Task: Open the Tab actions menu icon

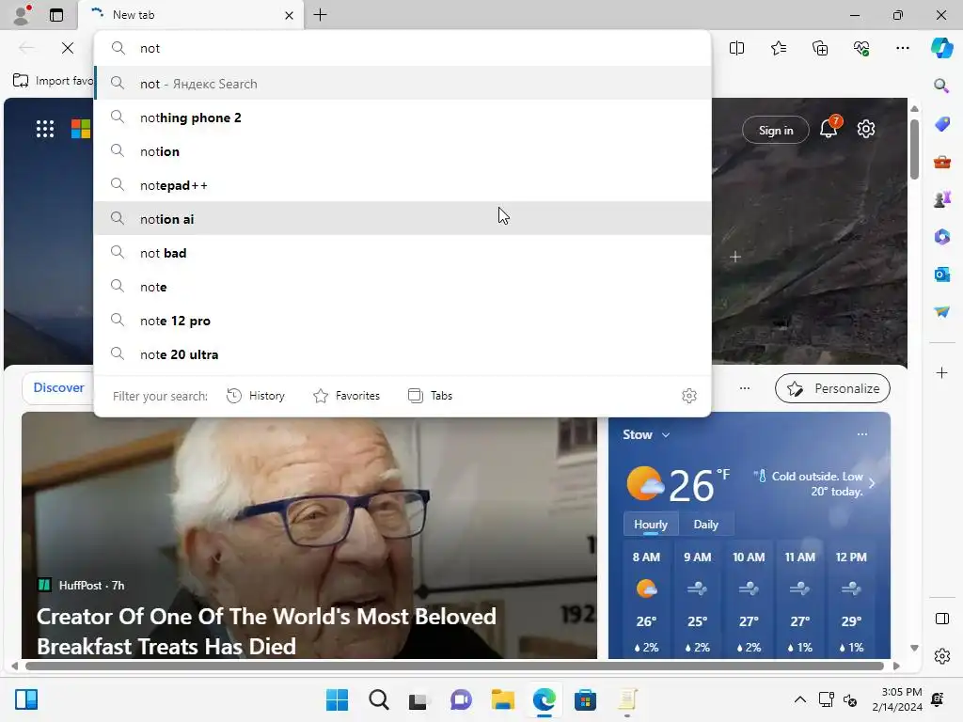Action: (55, 15)
